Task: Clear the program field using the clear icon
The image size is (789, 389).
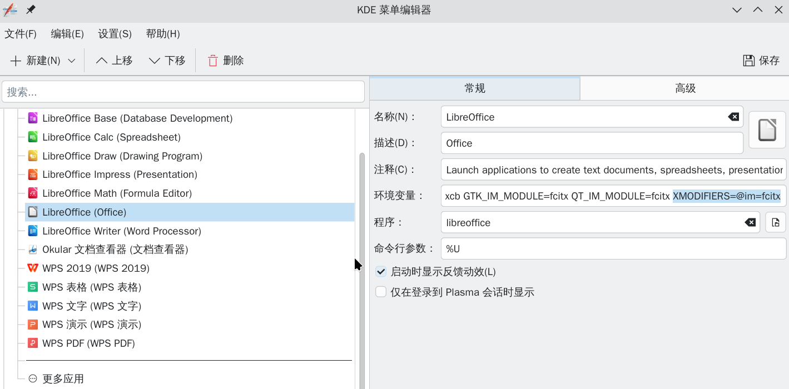Action: (750, 223)
